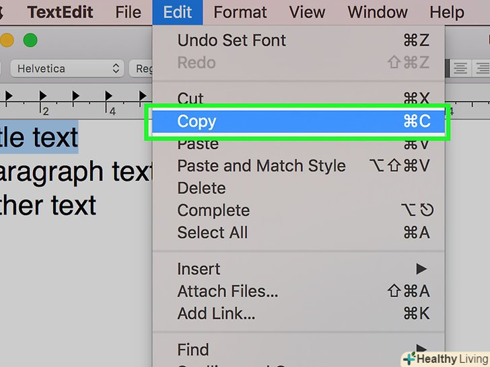Click the tab stop marker at ruler mark 2
This screenshot has width=490, height=367.
point(42,95)
